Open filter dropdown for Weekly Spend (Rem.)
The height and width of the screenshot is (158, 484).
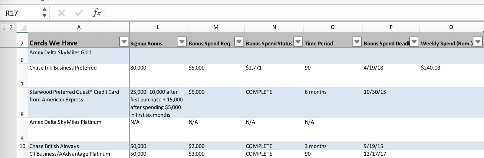point(477,42)
